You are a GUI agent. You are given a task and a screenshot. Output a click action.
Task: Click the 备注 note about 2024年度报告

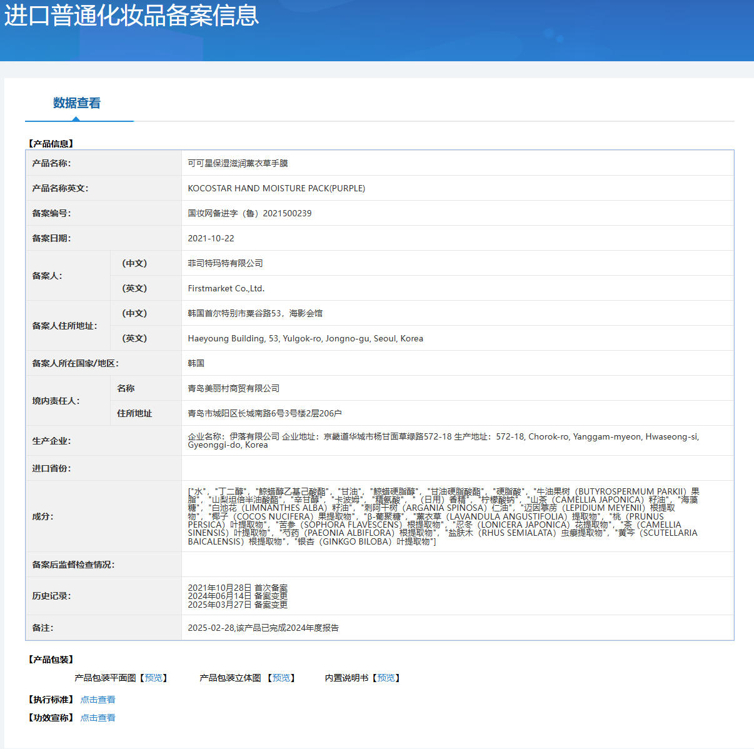click(x=263, y=628)
